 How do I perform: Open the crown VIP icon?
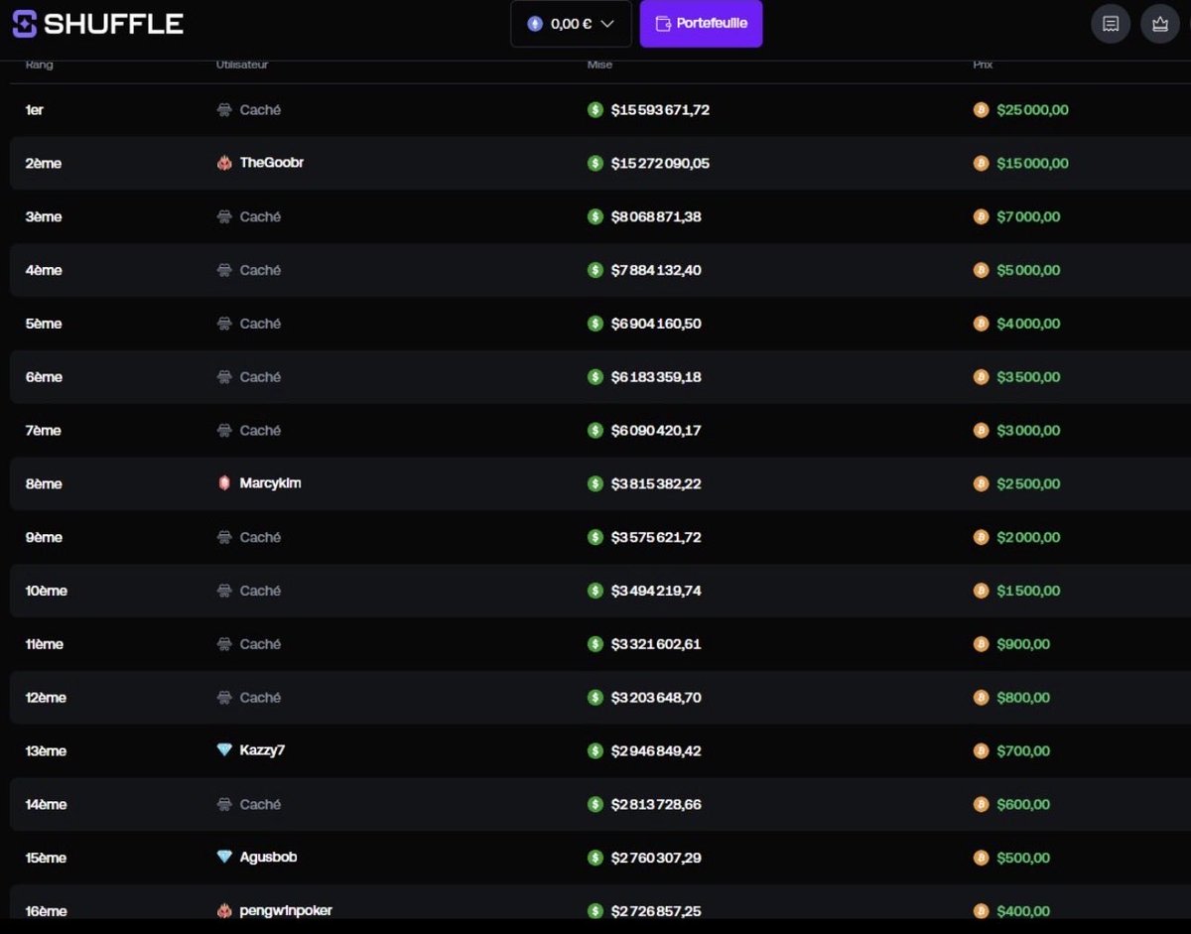(x=1160, y=24)
